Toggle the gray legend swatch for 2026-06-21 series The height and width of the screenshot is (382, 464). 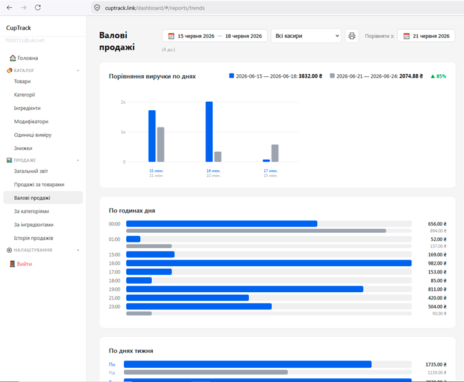click(x=332, y=76)
